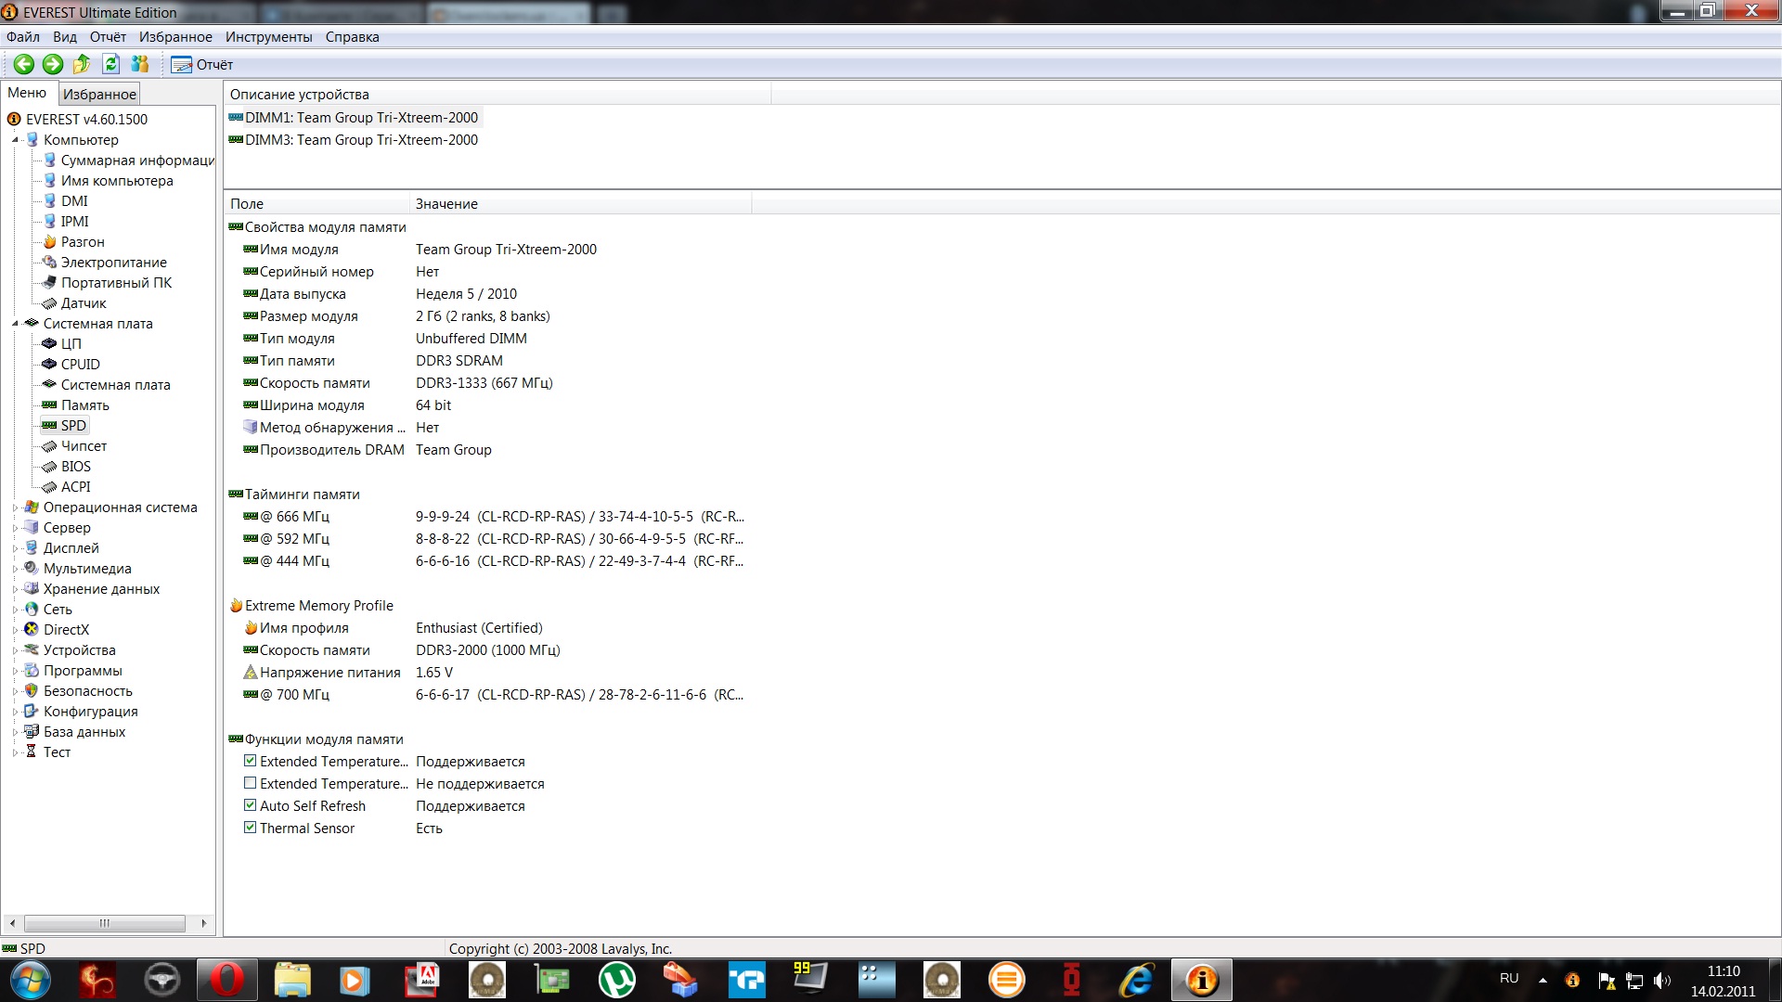Click the green Back arrow toolbar icon
This screenshot has height=1002, width=1782.
pyautogui.click(x=24, y=64)
